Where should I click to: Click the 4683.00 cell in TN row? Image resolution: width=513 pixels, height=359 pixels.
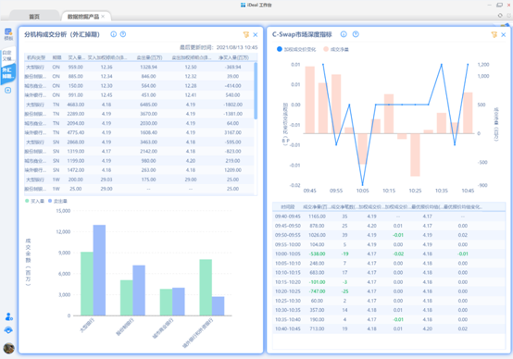coord(76,105)
